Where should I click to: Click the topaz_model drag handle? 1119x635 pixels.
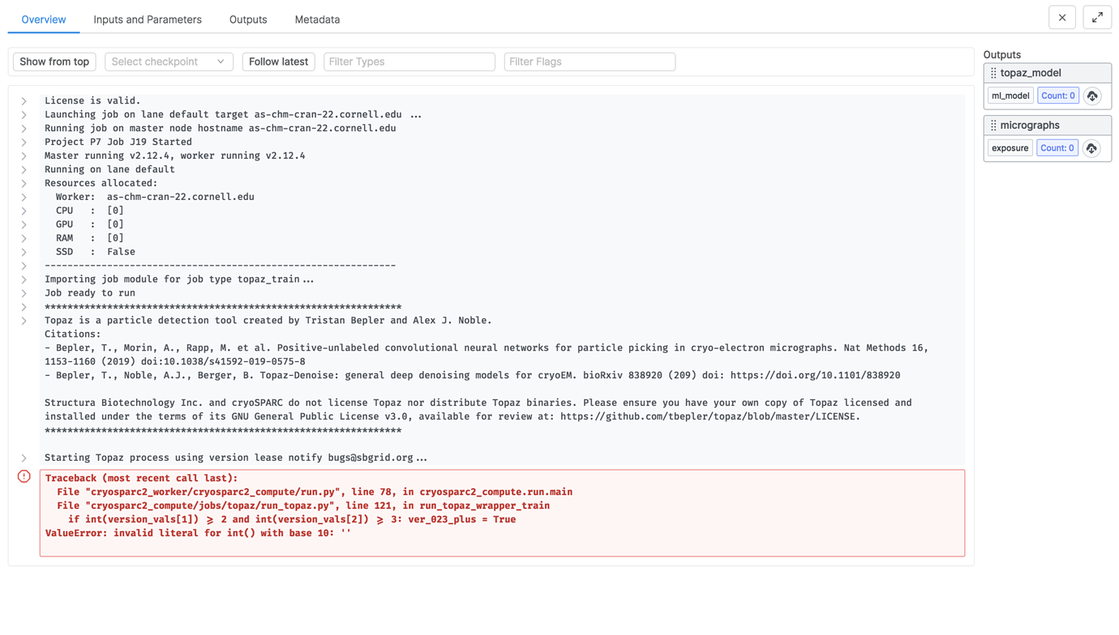[993, 73]
